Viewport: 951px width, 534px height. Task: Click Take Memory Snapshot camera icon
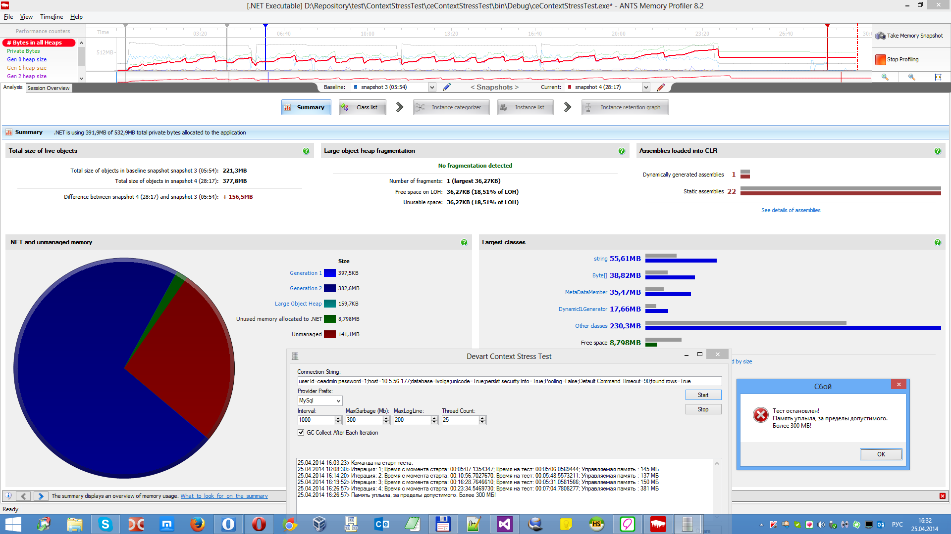tap(880, 36)
